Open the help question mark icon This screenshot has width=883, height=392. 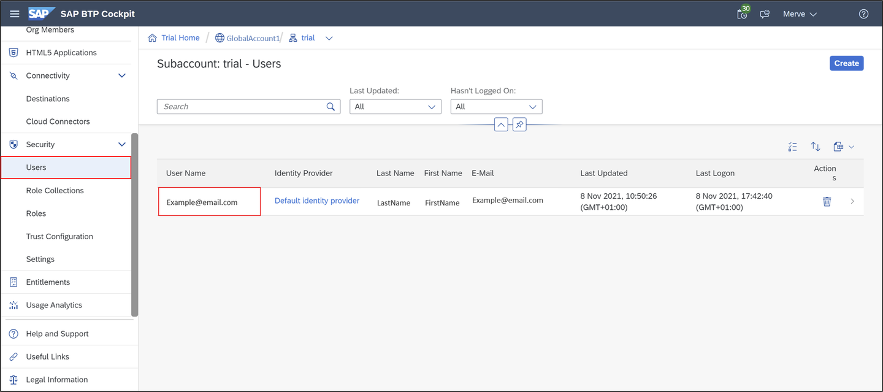pyautogui.click(x=863, y=14)
